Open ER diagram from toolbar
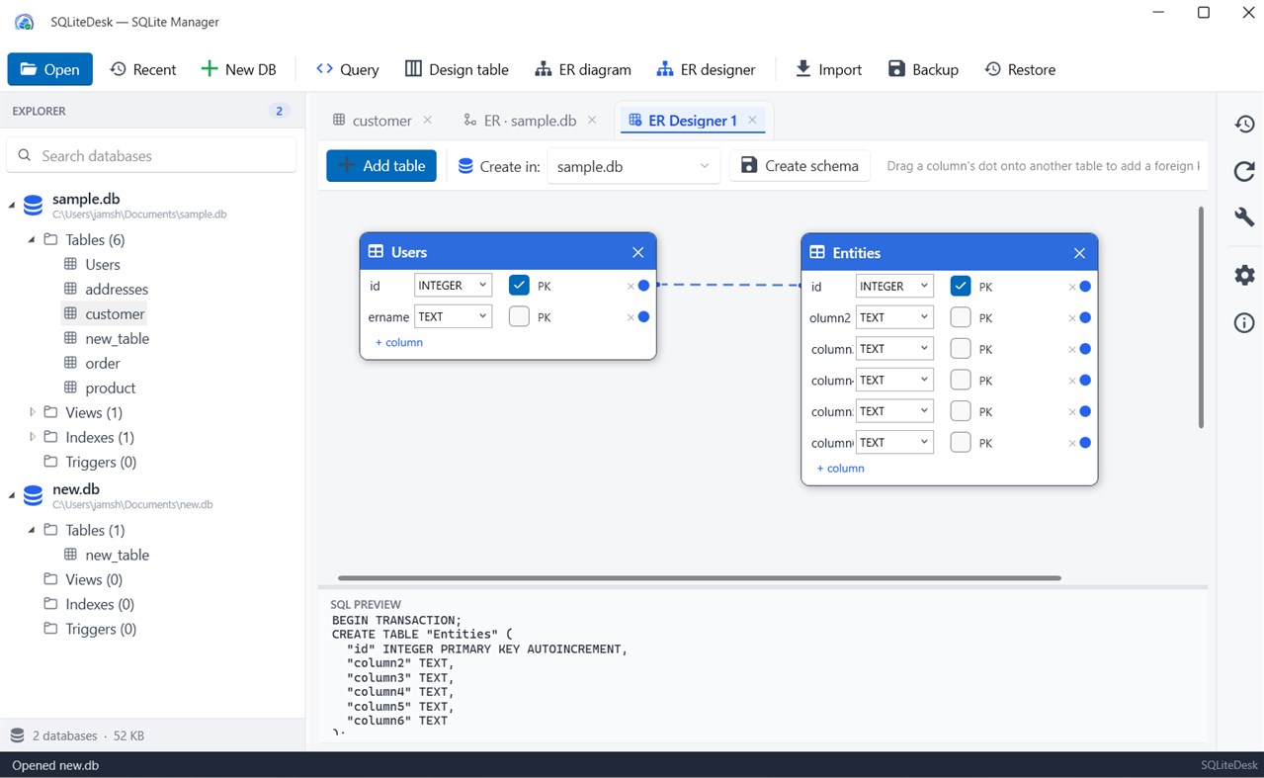This screenshot has width=1264, height=778. 583,69
